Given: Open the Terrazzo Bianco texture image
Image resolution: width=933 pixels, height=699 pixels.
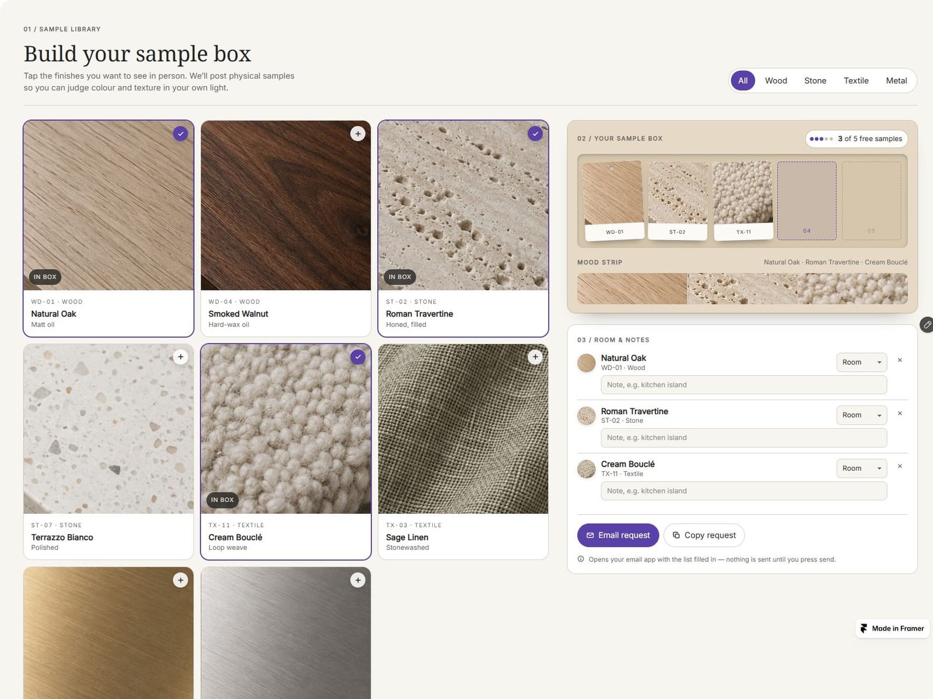Looking at the screenshot, I should coord(108,429).
